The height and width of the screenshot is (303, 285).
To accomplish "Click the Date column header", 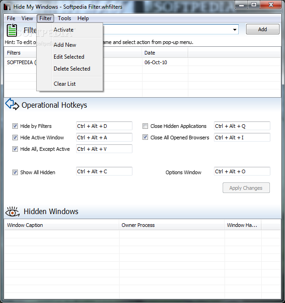I will [x=165, y=53].
